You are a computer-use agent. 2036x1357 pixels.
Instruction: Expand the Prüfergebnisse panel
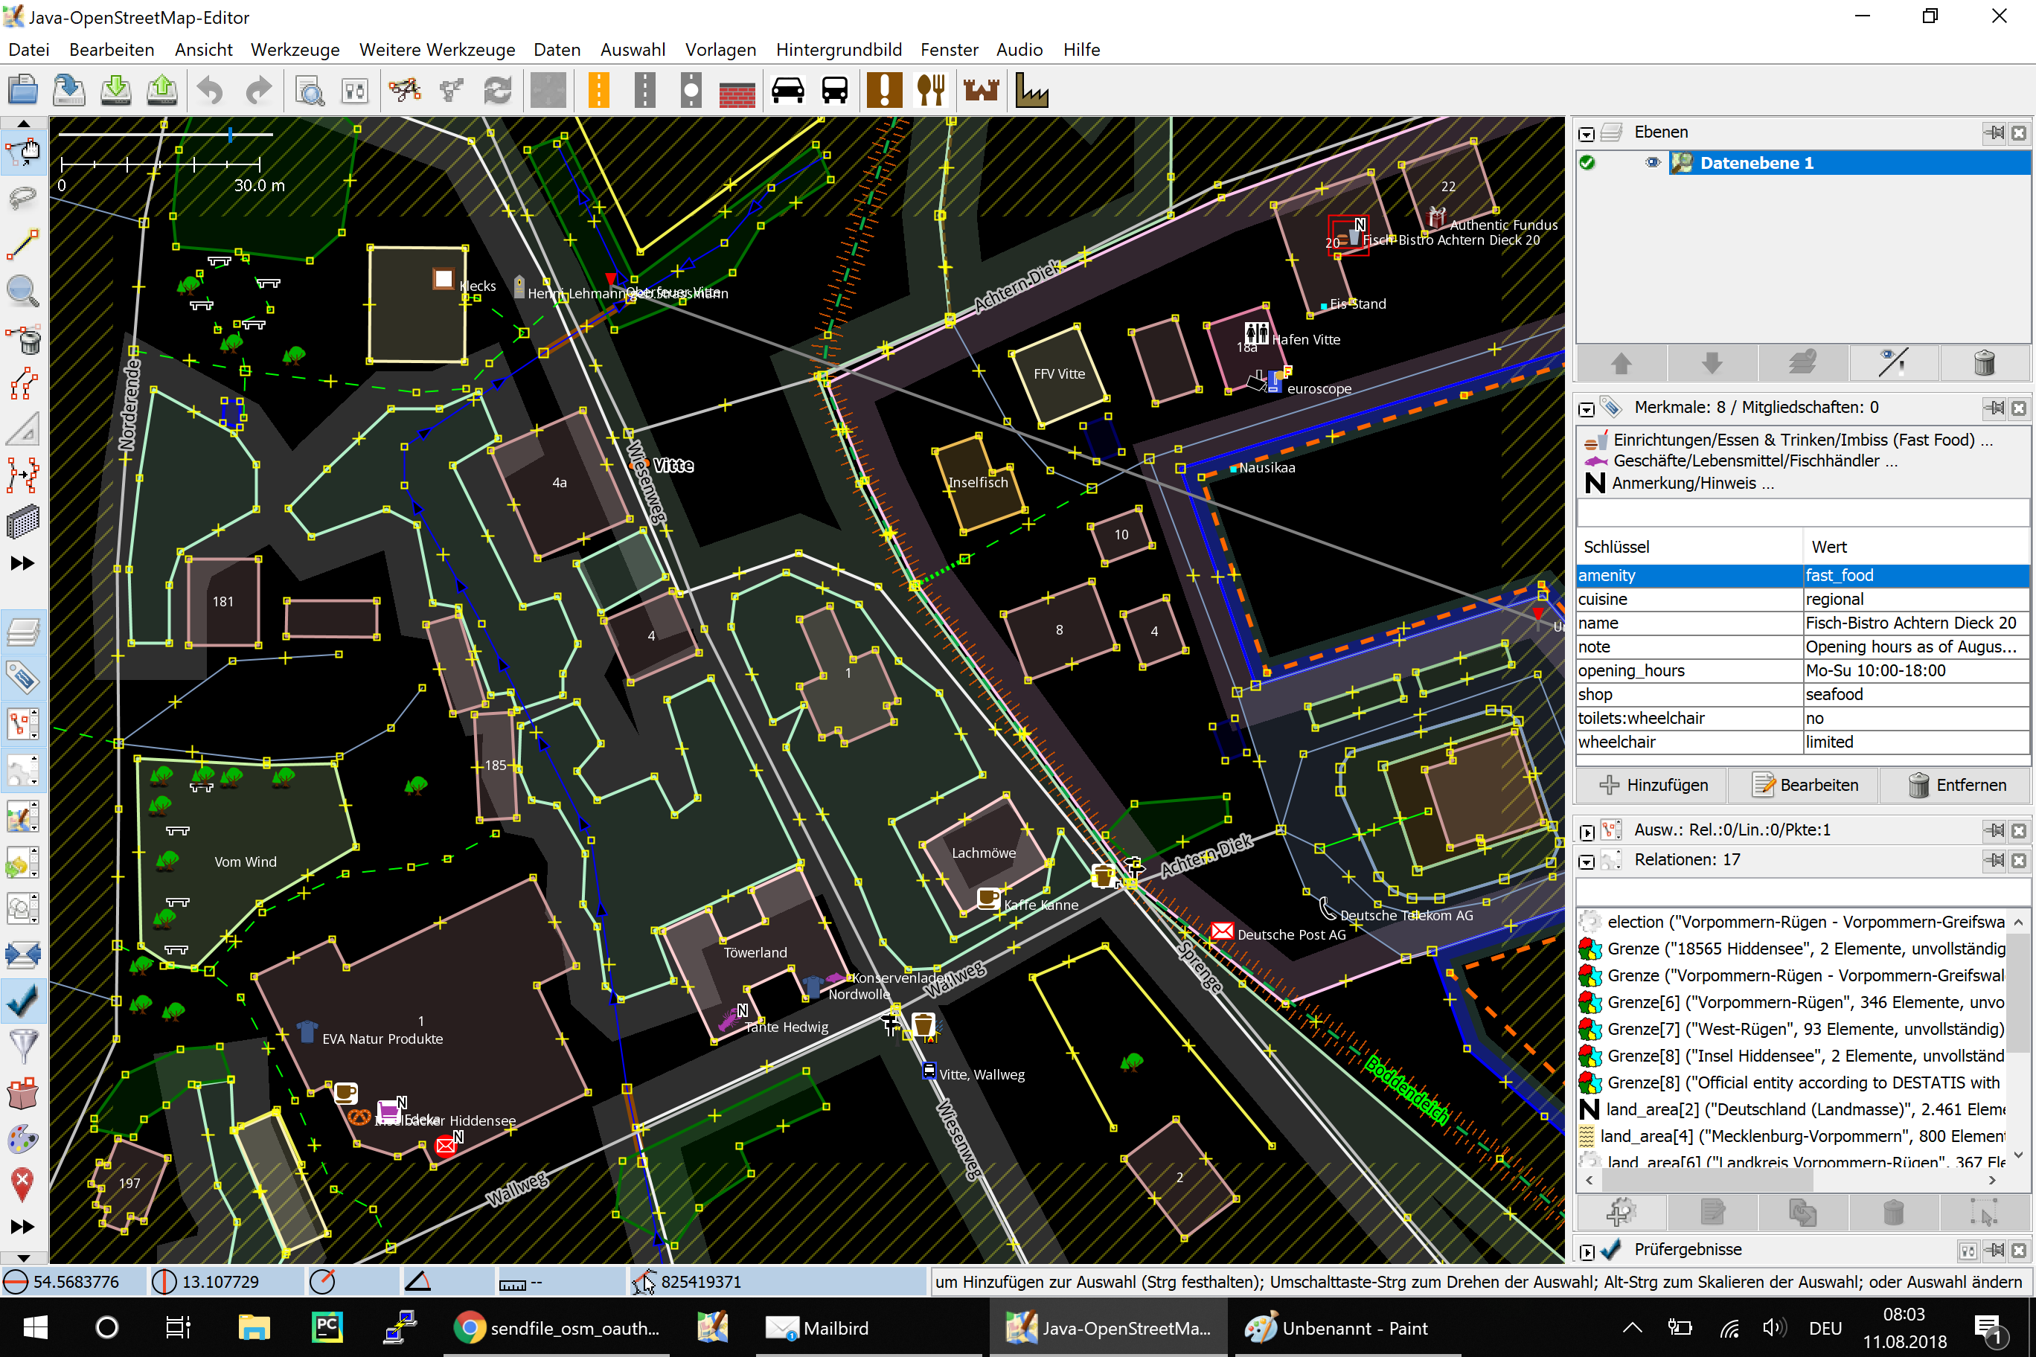pyautogui.click(x=1586, y=1251)
